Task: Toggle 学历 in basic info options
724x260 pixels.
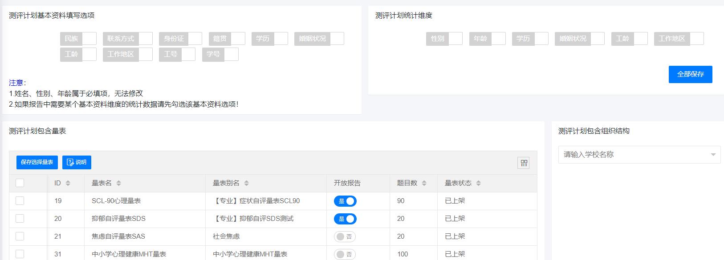Action: tap(270, 39)
